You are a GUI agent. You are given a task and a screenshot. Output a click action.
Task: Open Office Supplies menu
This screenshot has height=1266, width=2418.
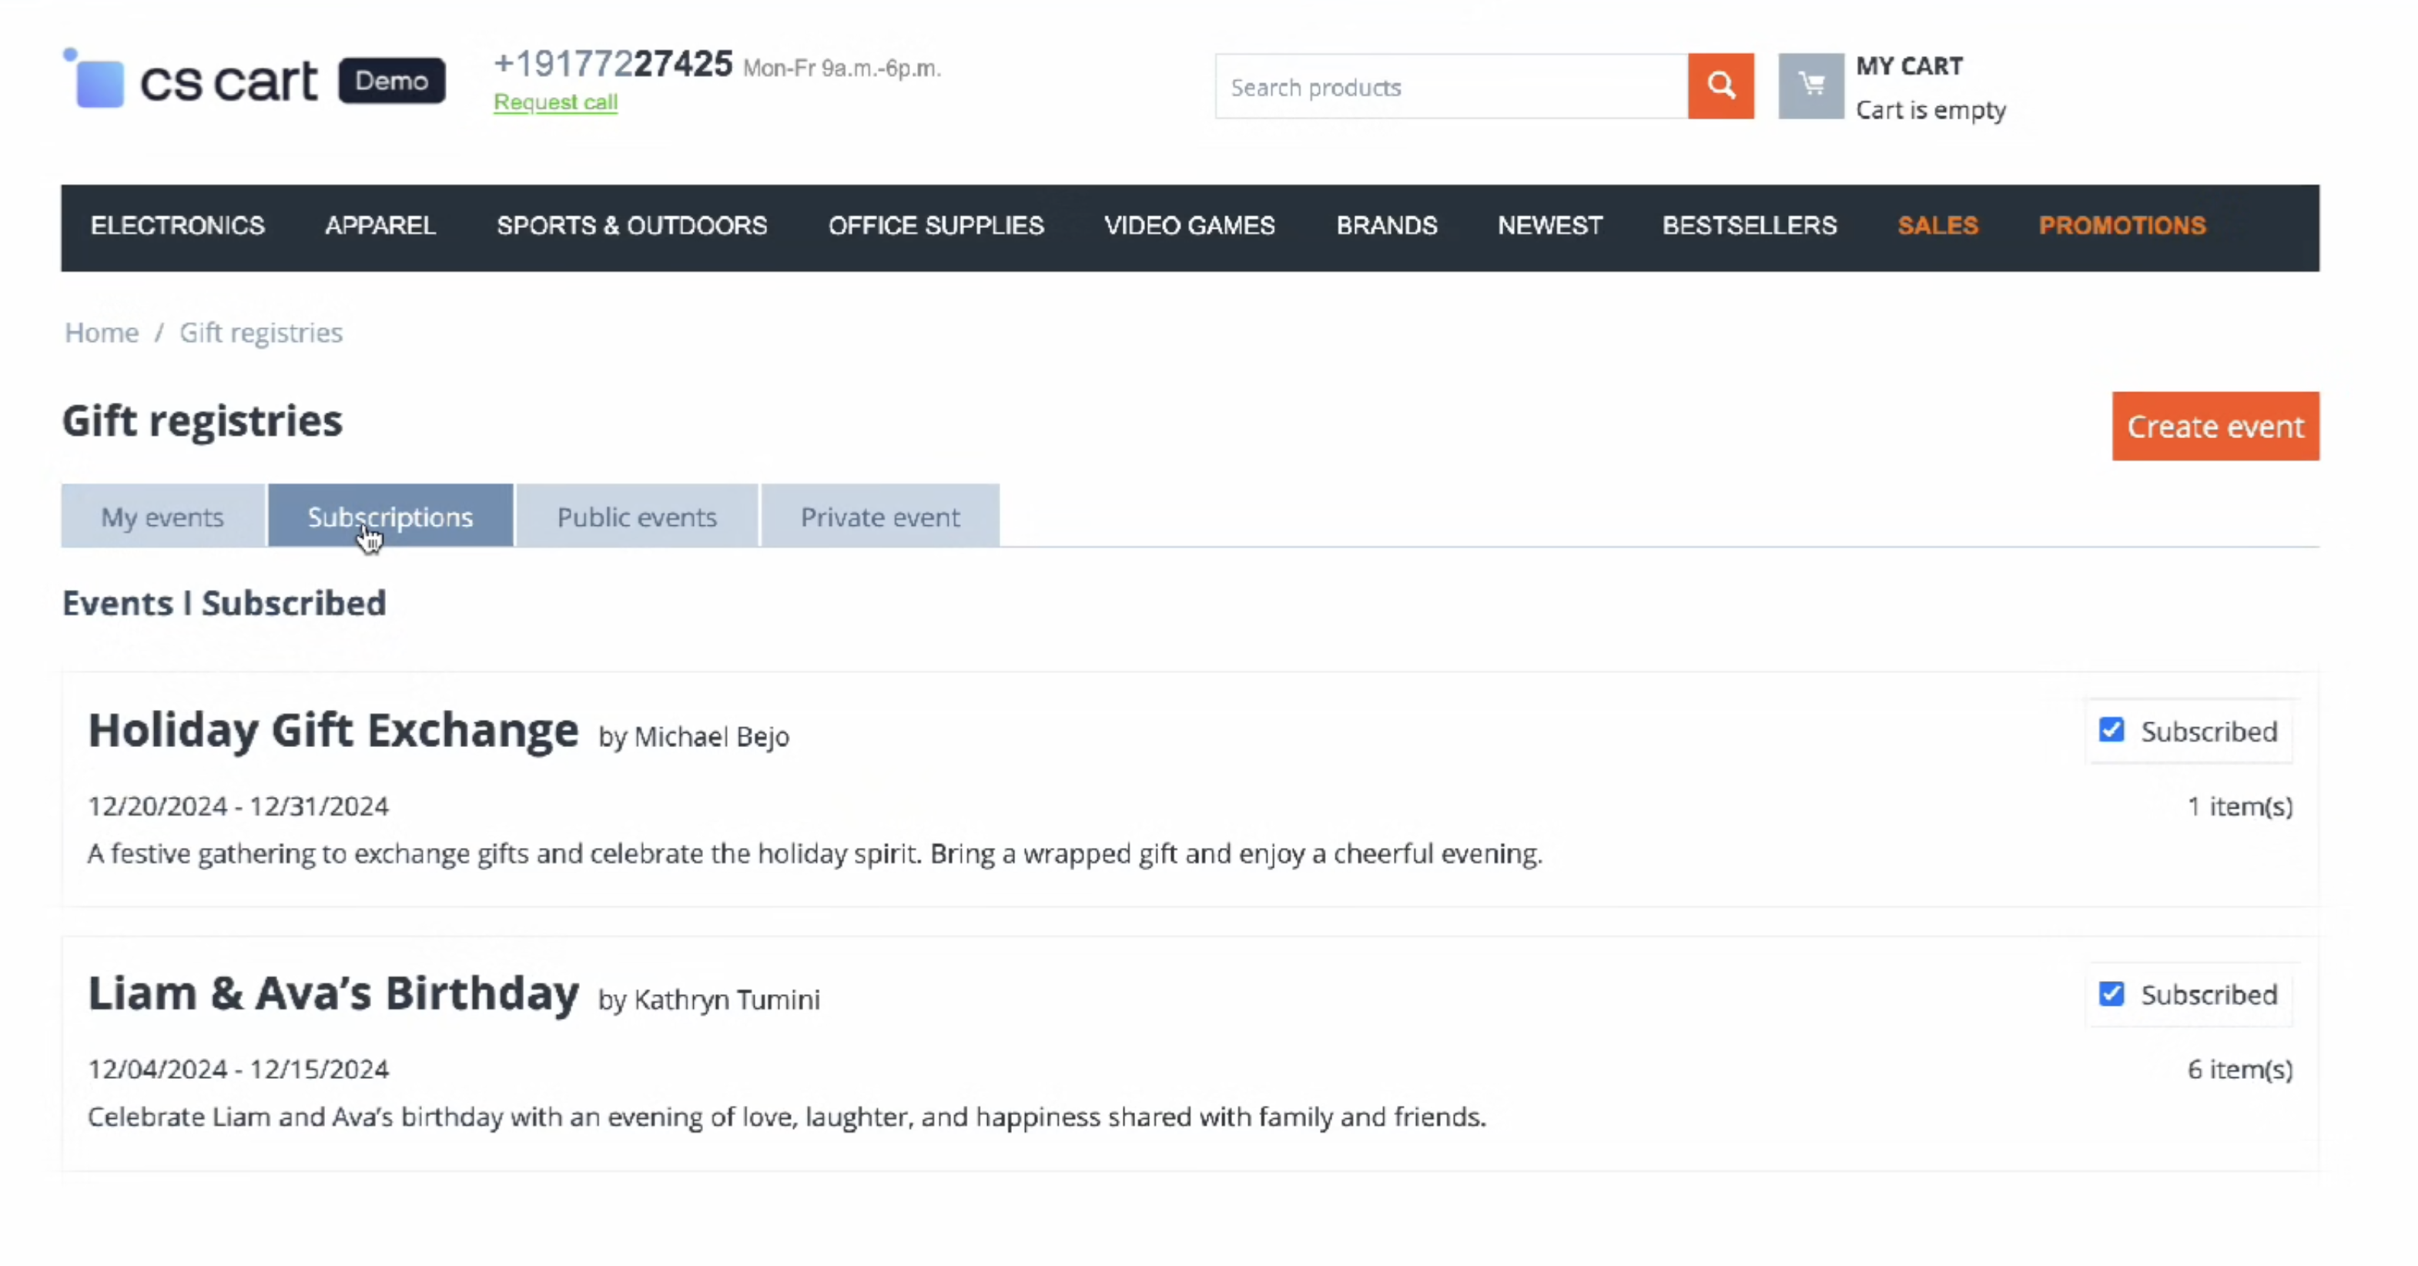[x=936, y=225]
